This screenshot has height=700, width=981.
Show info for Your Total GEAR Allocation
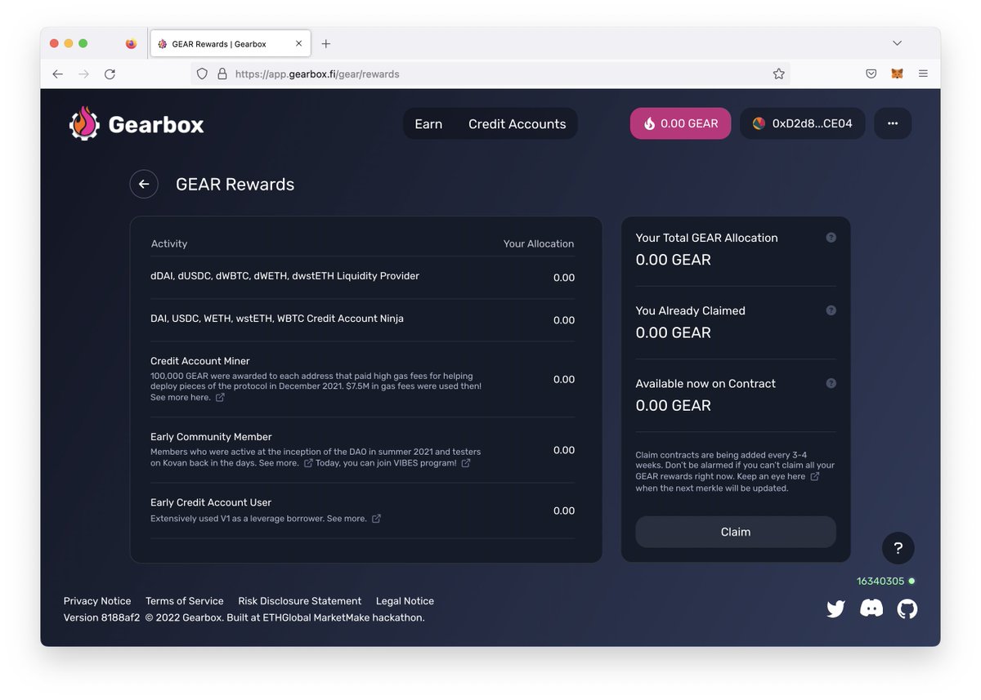(831, 238)
